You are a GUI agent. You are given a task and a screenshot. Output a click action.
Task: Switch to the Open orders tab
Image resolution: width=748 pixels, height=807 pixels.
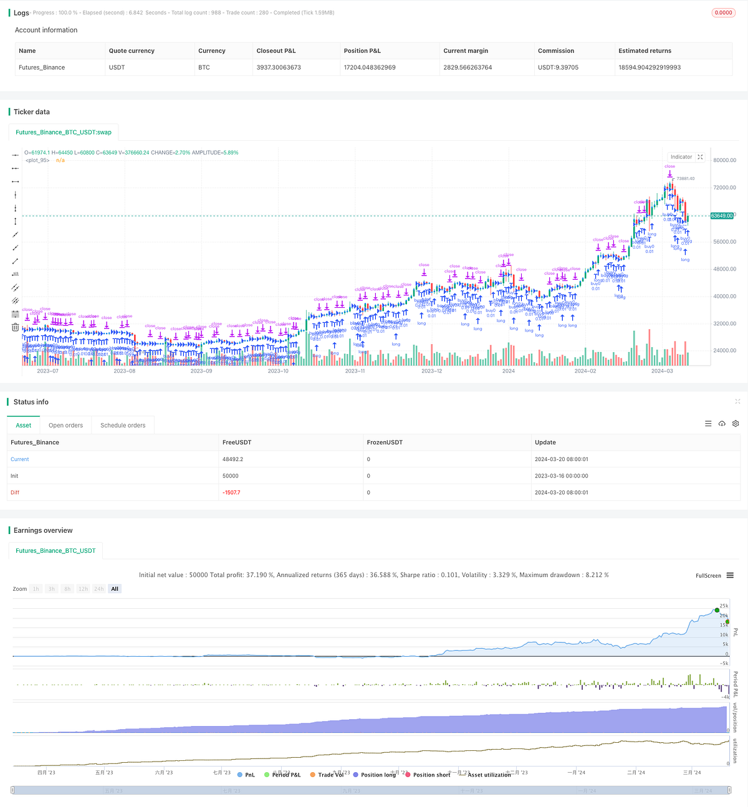[65, 425]
